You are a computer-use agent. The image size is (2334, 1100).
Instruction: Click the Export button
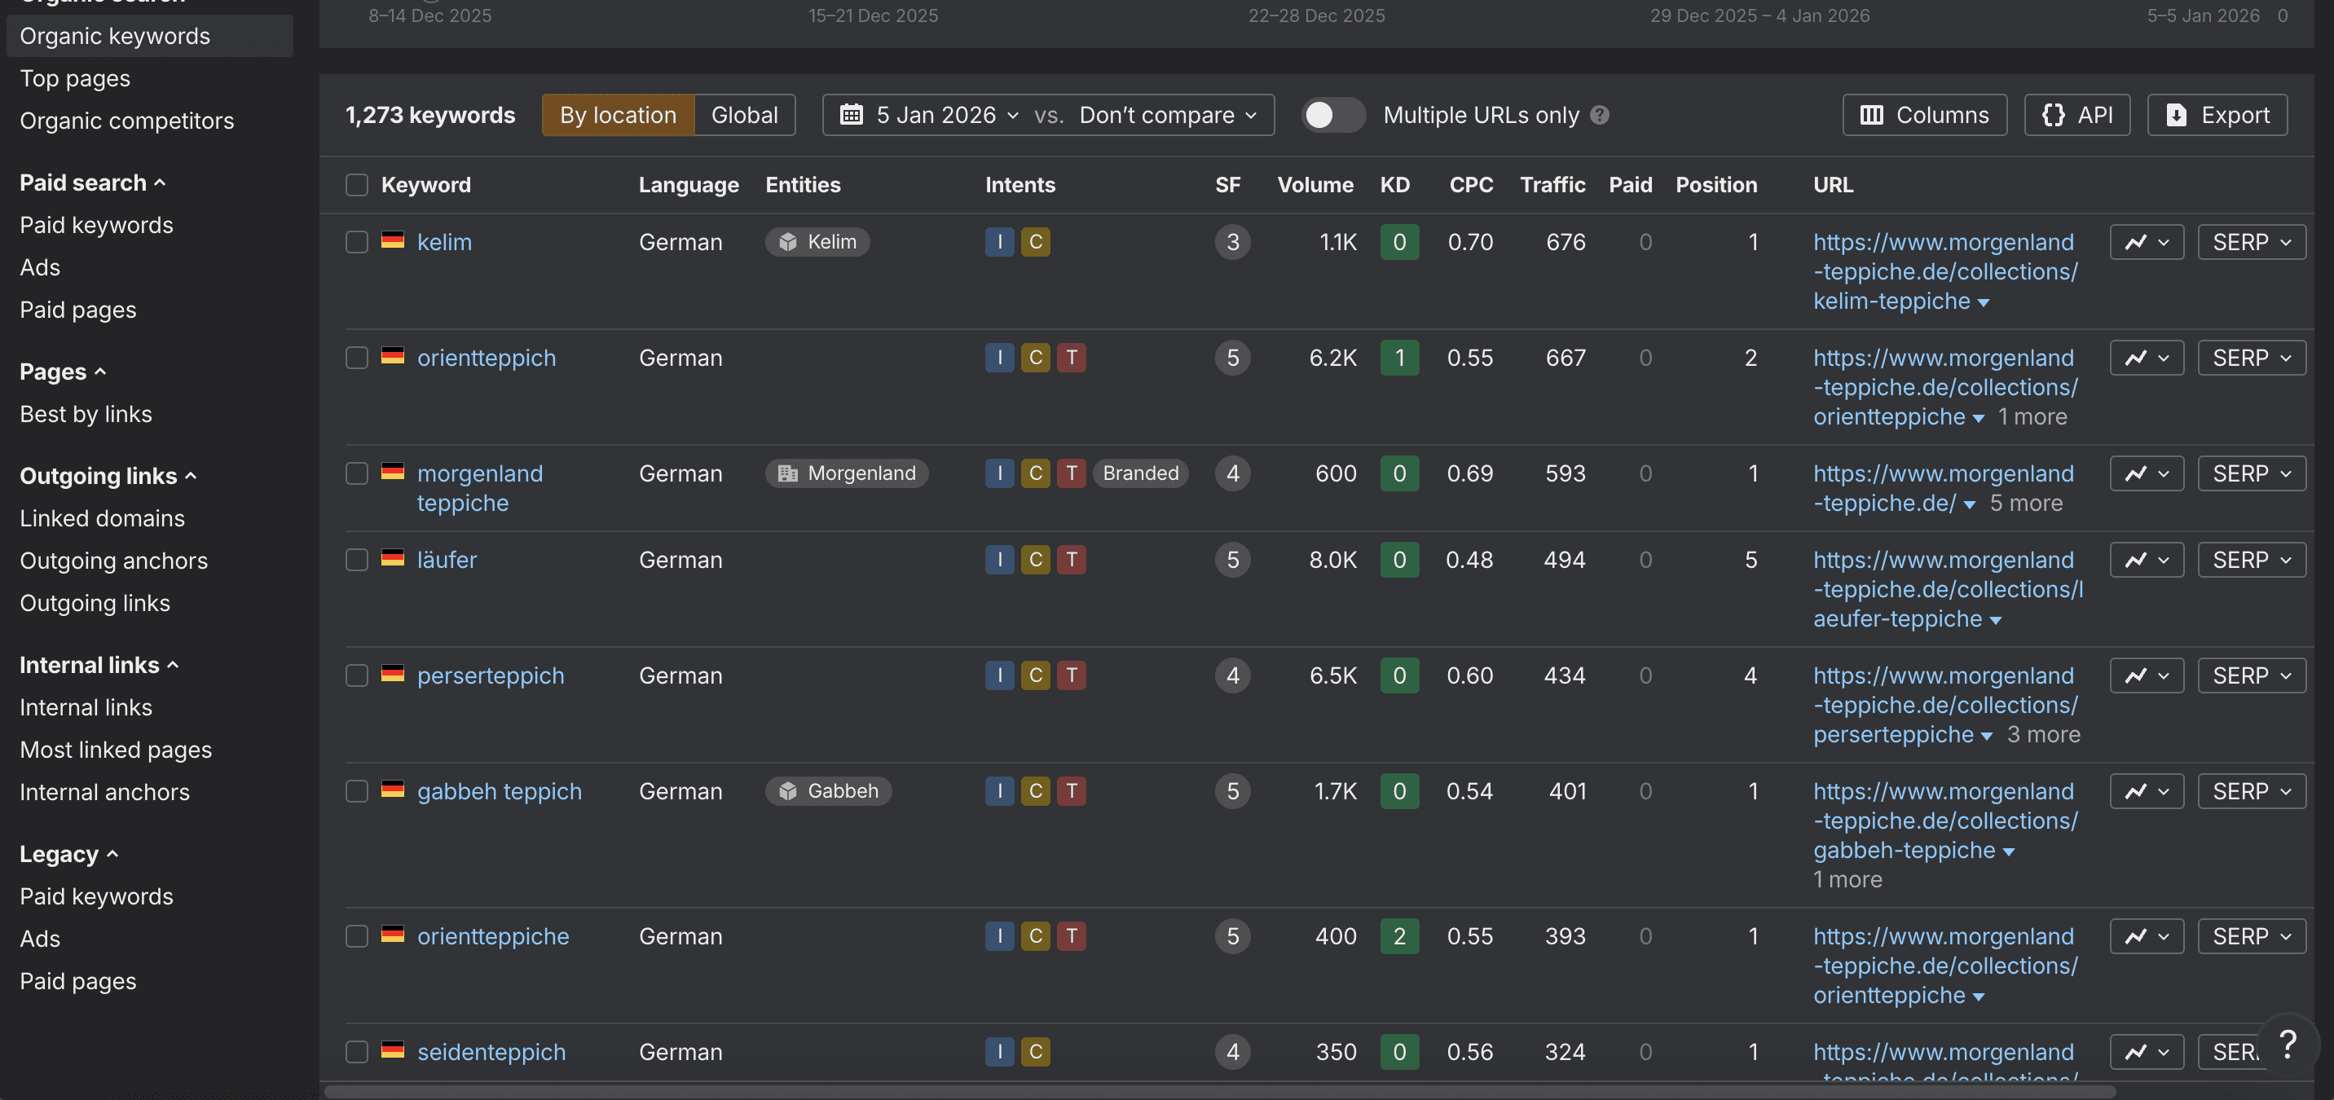[2216, 115]
